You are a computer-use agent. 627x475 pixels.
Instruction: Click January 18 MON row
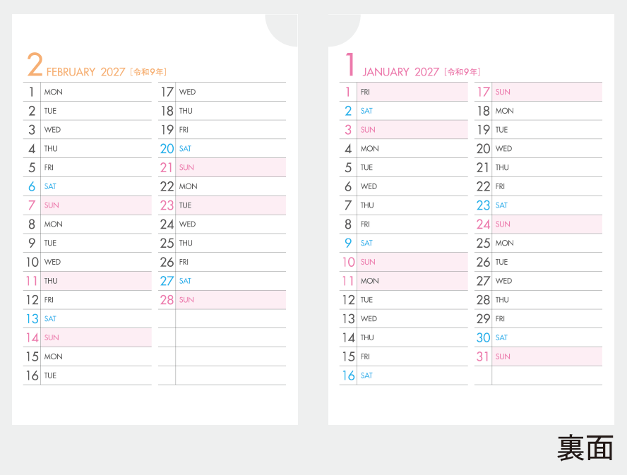[x=538, y=111]
